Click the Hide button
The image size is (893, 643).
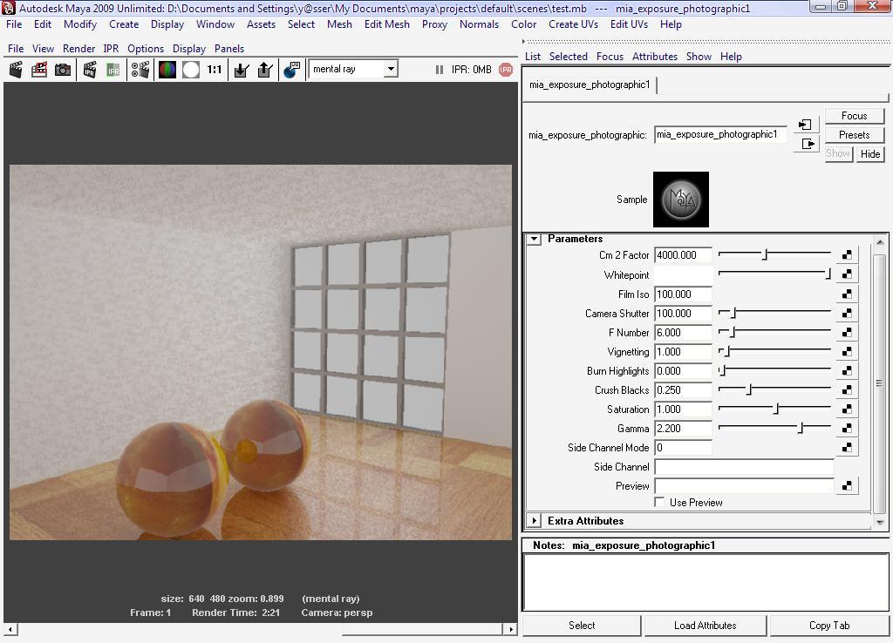869,153
